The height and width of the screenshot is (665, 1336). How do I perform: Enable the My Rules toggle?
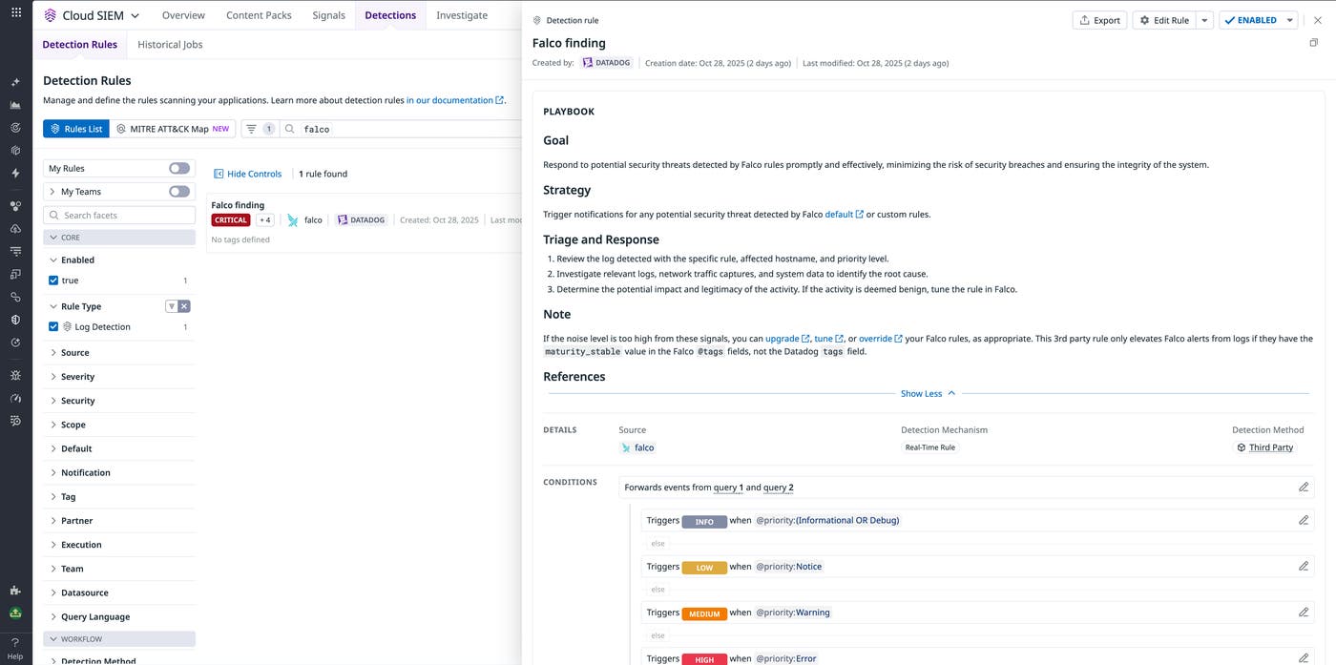[178, 168]
